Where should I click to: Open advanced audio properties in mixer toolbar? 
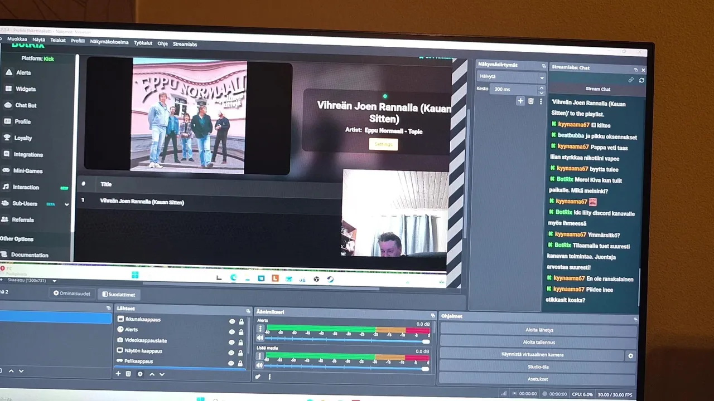[x=258, y=377]
